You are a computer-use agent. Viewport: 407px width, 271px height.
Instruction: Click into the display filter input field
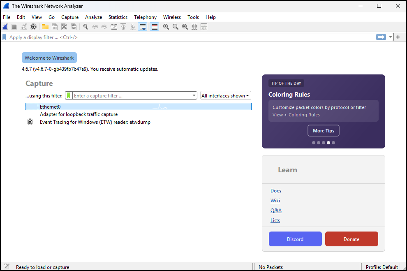click(192, 37)
